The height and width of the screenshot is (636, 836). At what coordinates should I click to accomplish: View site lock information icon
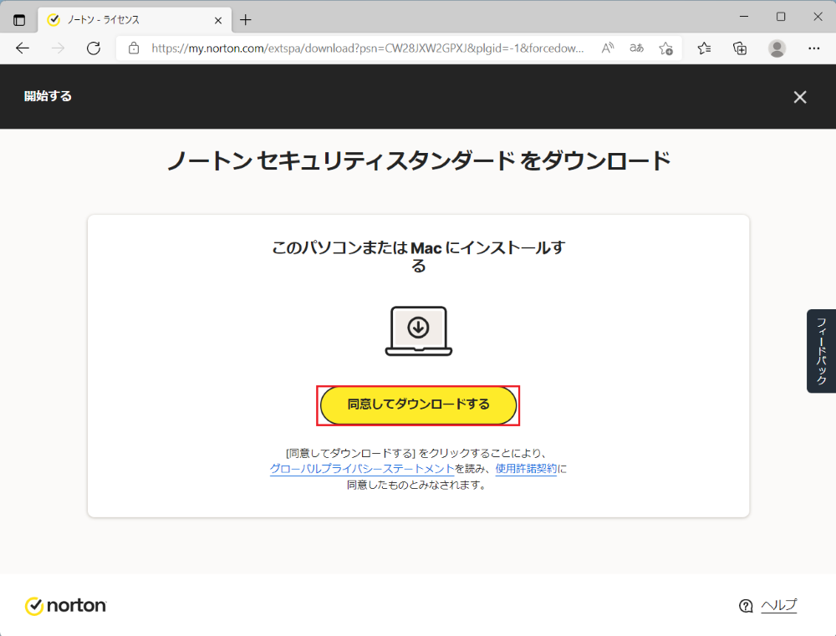pyautogui.click(x=134, y=48)
